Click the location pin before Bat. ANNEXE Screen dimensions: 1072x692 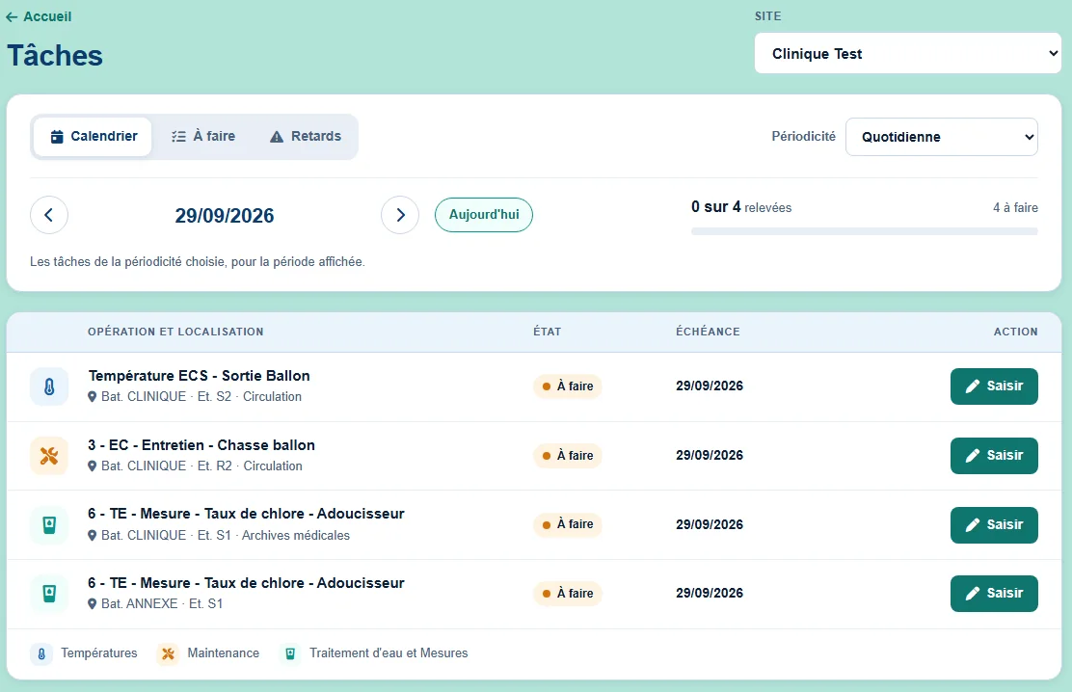point(93,604)
